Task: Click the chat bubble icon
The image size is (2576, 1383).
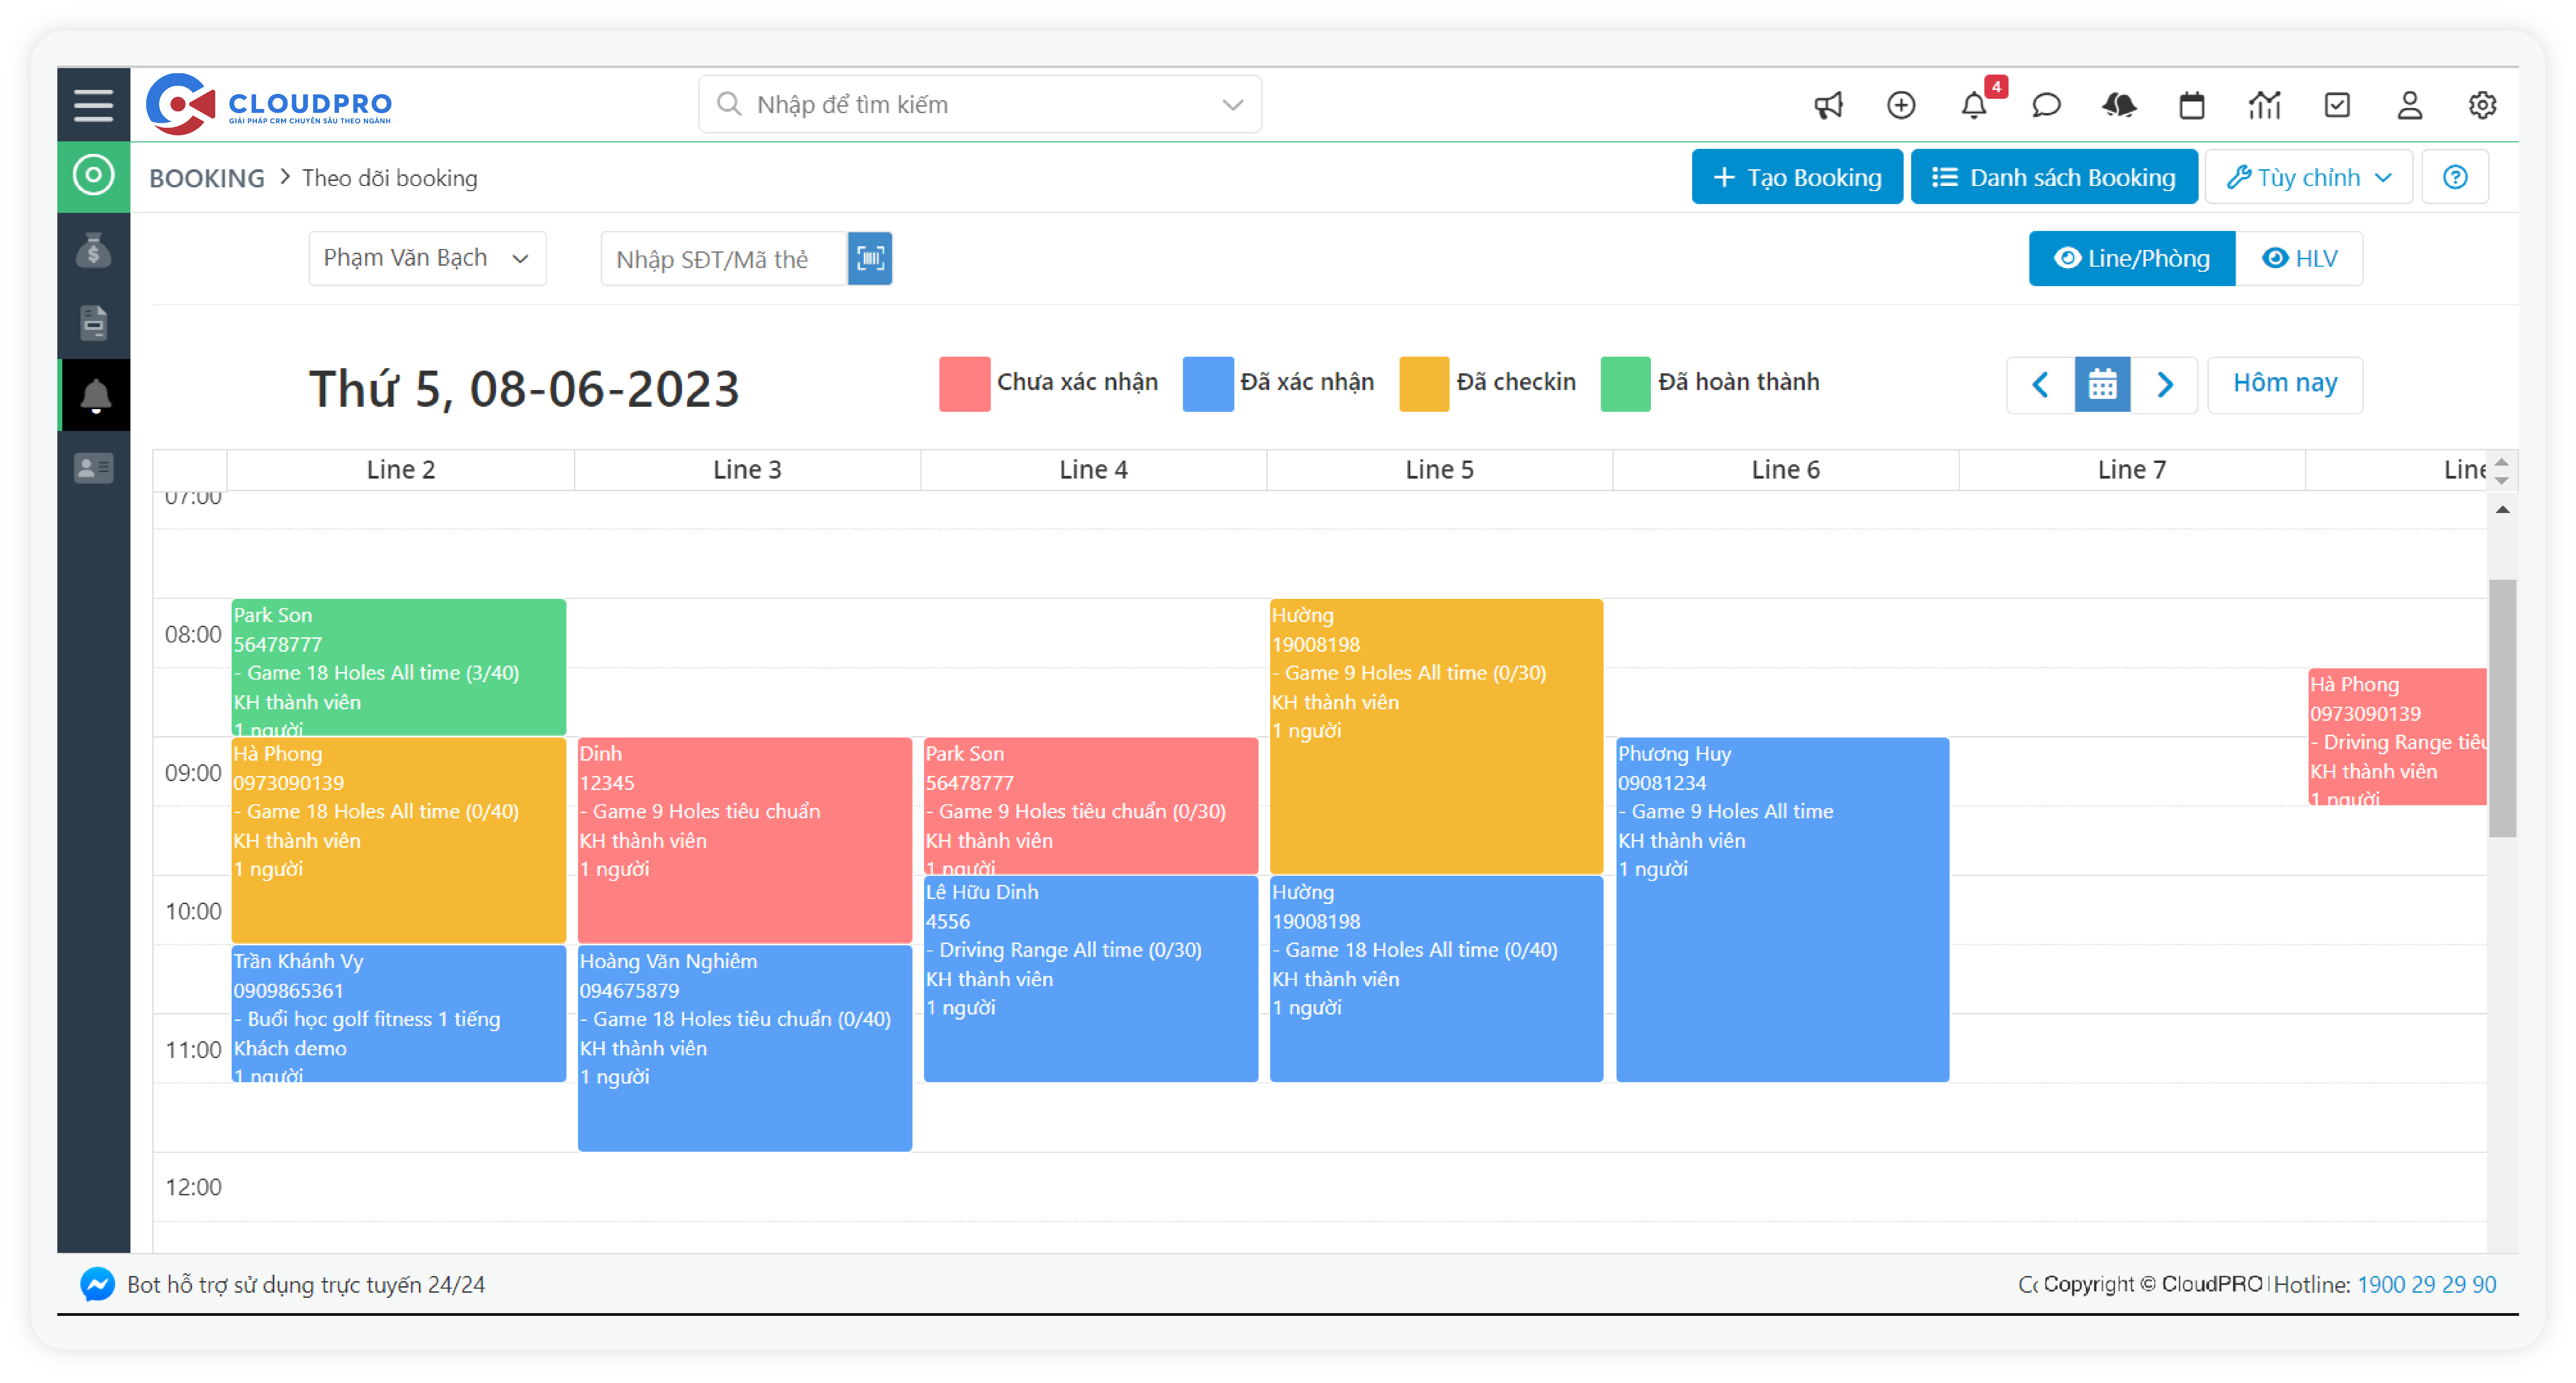Action: tap(2046, 104)
